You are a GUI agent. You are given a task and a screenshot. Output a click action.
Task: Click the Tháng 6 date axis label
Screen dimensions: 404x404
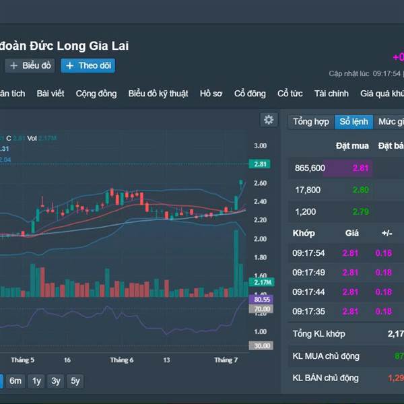tap(122, 360)
